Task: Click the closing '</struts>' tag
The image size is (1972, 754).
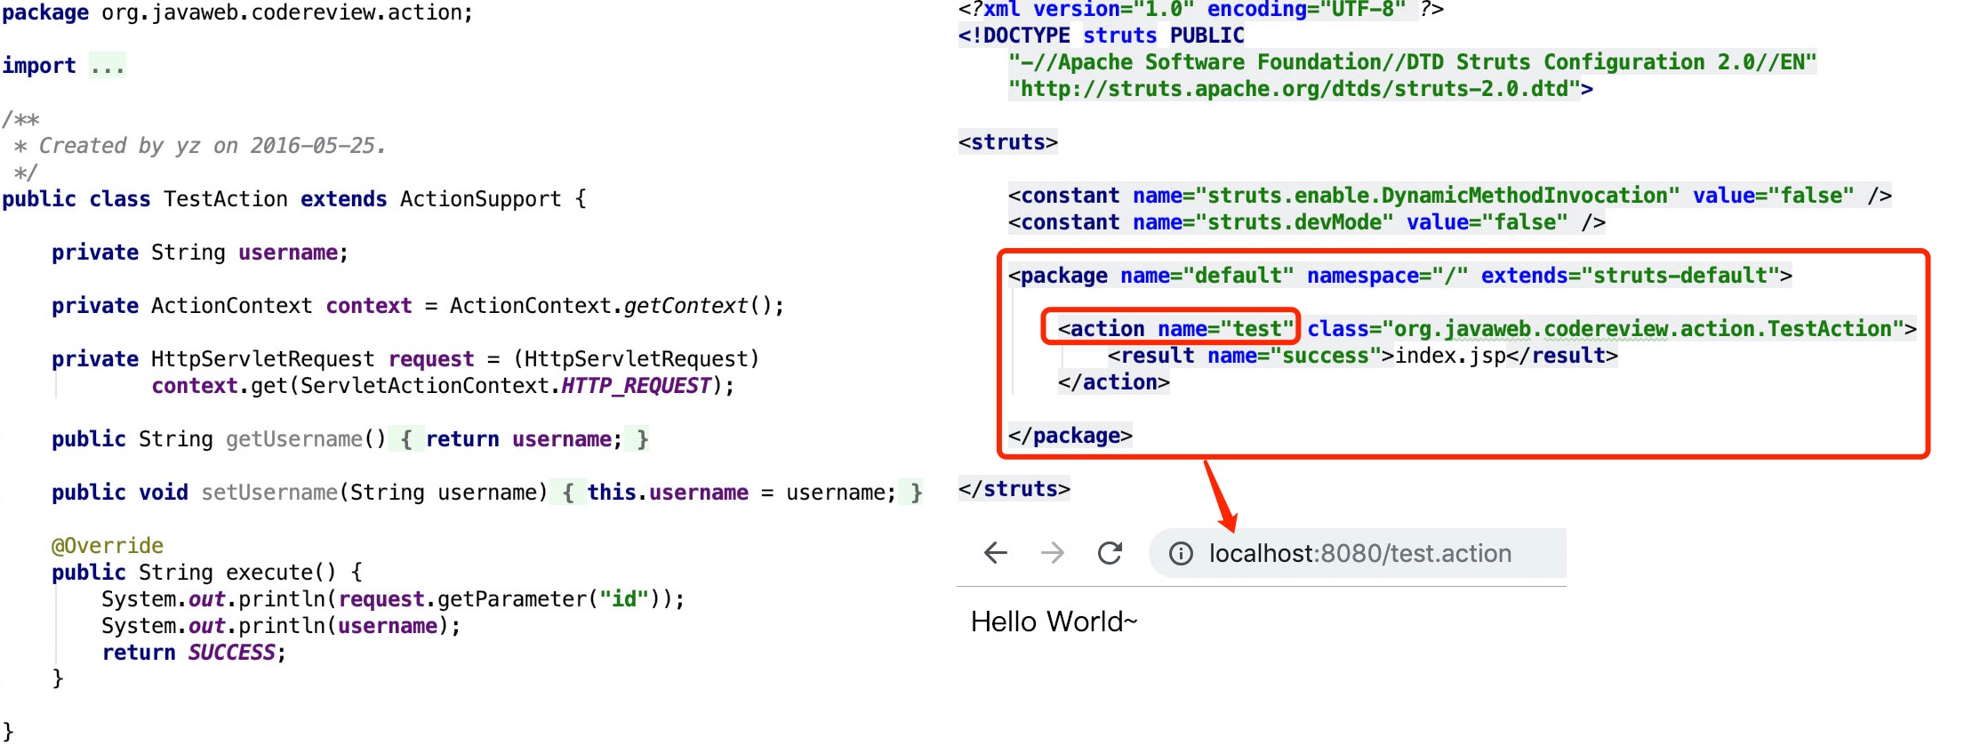Action: point(1014,489)
